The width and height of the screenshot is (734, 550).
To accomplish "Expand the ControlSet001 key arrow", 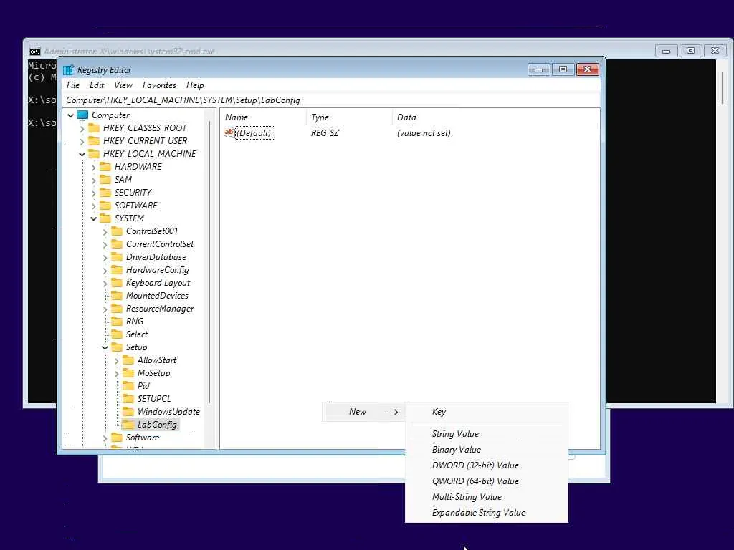I will click(105, 231).
